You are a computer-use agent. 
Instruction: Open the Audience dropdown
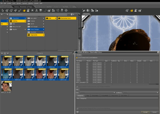click(140, 92)
